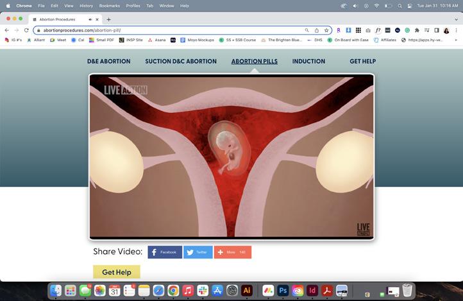Open monday.com app from the dock

[268, 291]
